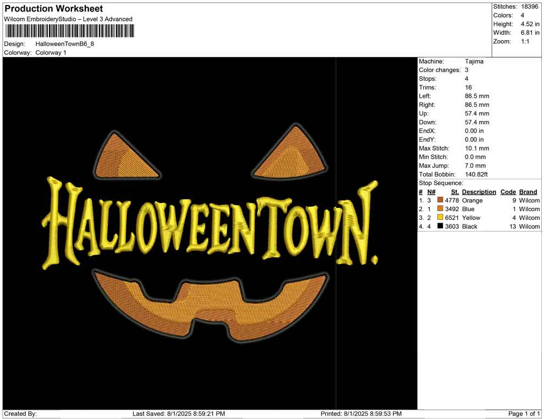Click the 'Production Worksheet' title
This screenshot has width=544, height=419.
[x=54, y=9]
